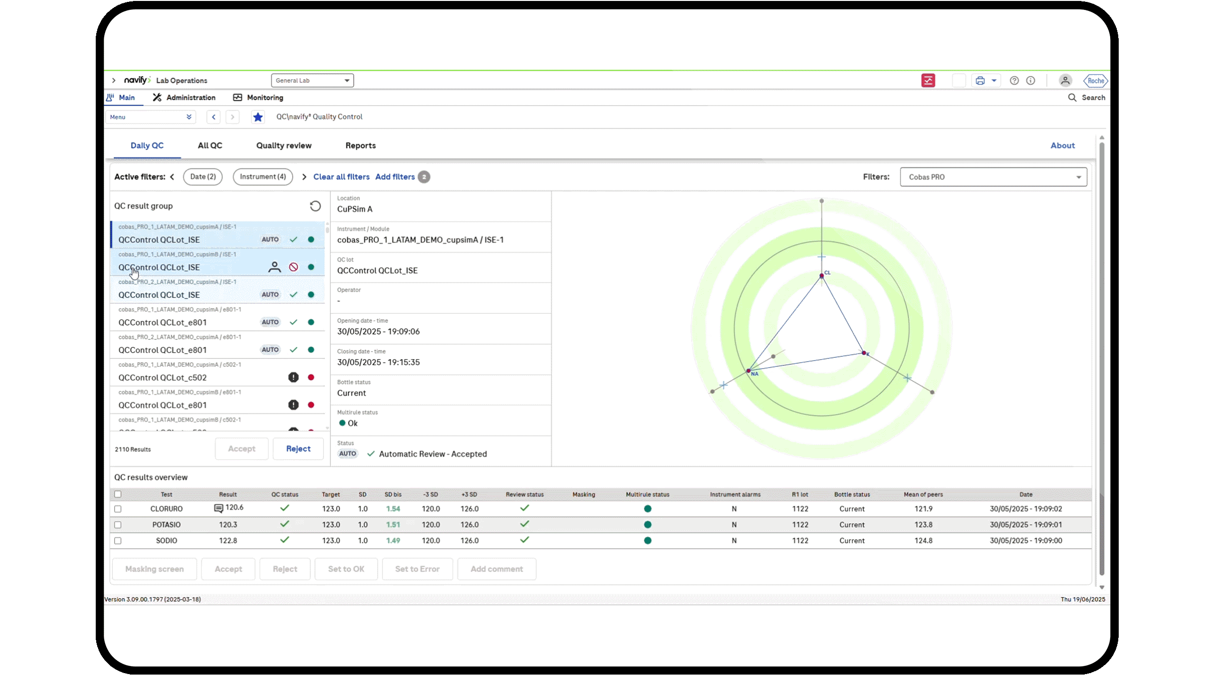Toggle the select-all checkbox in table header
Viewport: 1214px width, 675px height.
pos(118,494)
